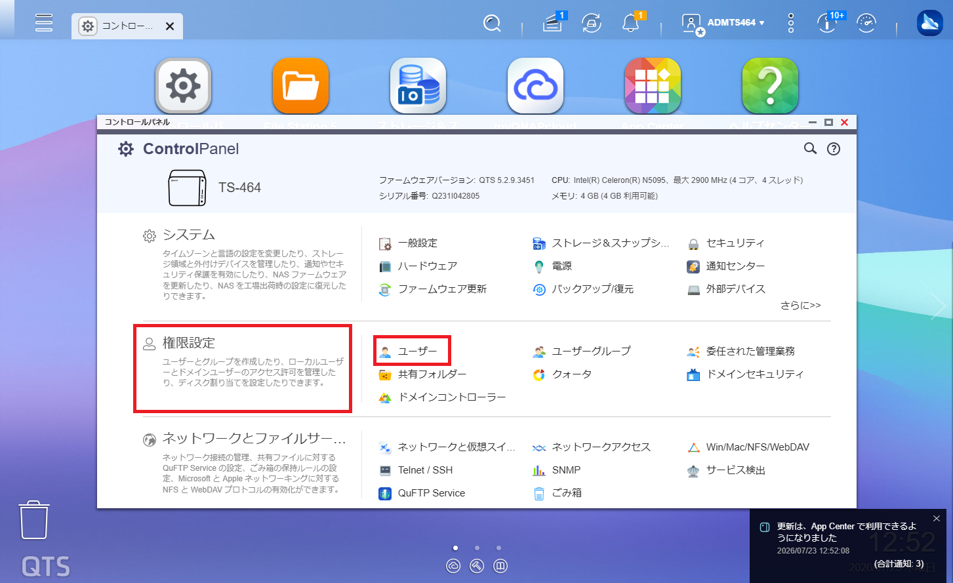Search within ControlPanel using the magnifier icon
Screen dimensions: 953x583
coord(810,149)
